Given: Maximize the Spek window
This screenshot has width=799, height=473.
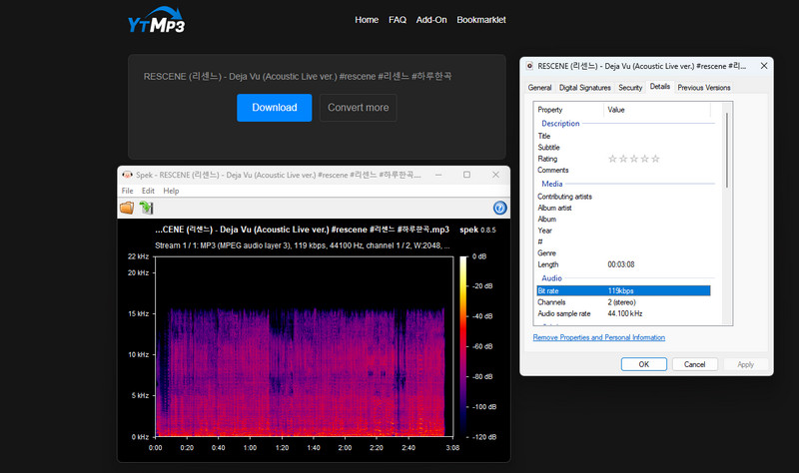Looking at the screenshot, I should click(466, 175).
